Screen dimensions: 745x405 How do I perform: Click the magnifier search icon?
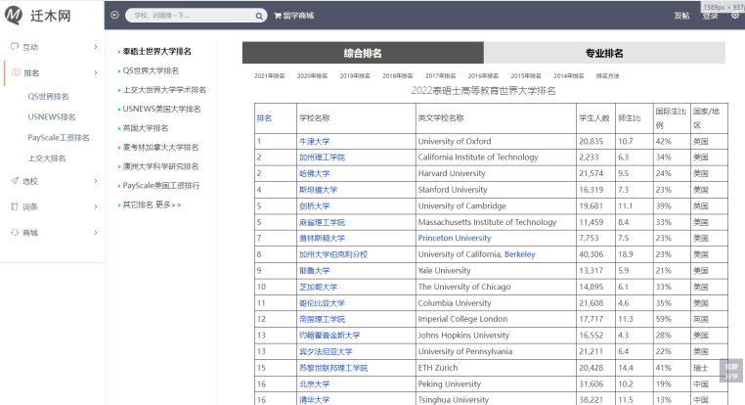[x=259, y=16]
